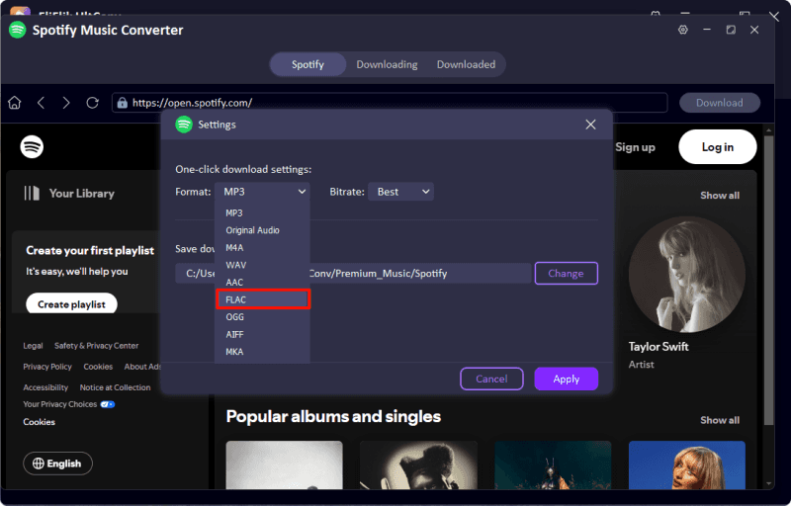Collapse the Format dropdown showing MP3
791x506 pixels.
(x=262, y=192)
